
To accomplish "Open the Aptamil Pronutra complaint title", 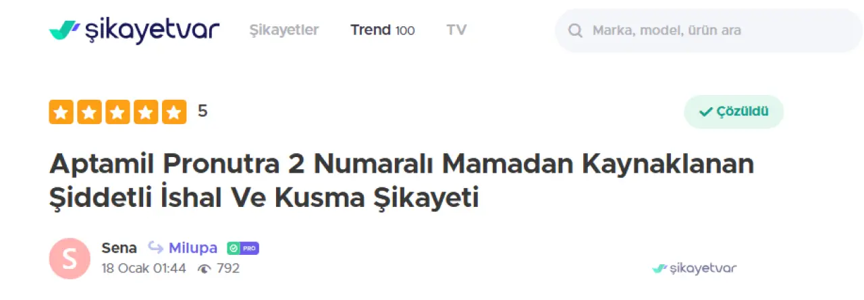I will click(401, 181).
